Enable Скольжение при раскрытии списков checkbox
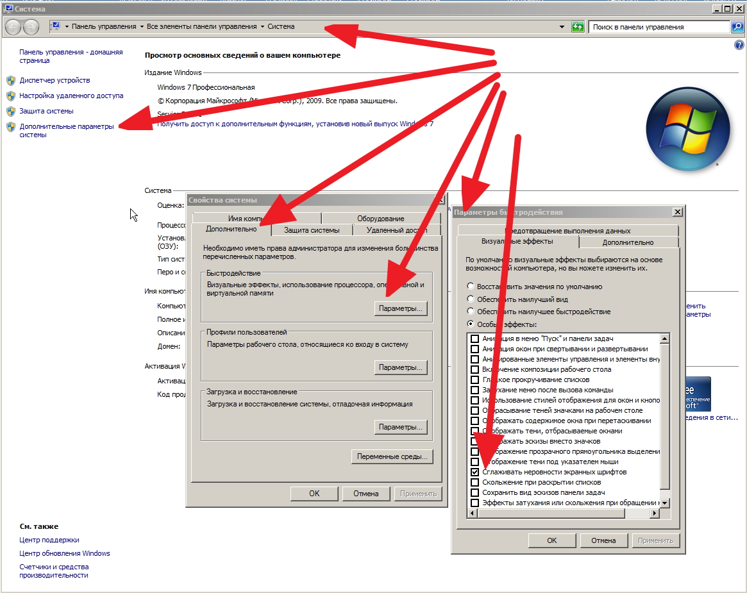This screenshot has height=593, width=747. coord(474,482)
